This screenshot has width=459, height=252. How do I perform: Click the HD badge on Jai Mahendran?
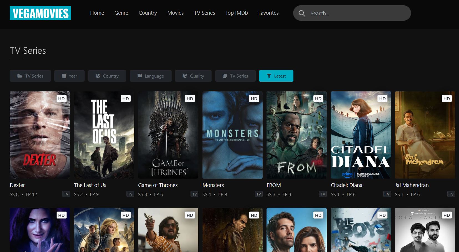pos(447,99)
